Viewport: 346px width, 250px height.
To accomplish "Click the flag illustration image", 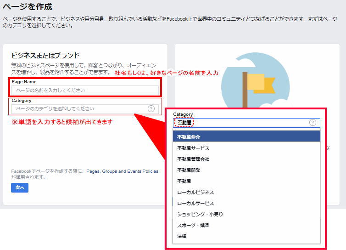I will point(256,80).
